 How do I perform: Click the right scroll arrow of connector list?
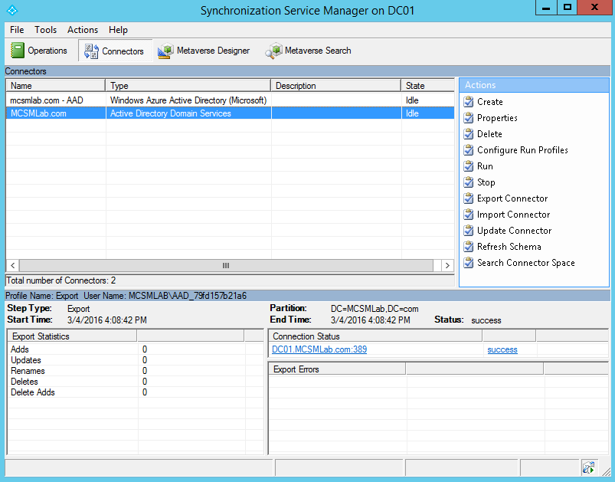pos(447,266)
